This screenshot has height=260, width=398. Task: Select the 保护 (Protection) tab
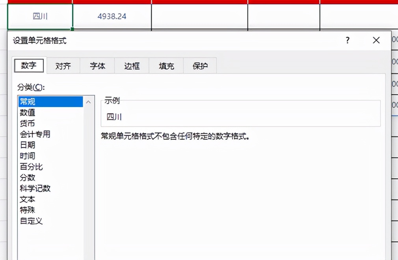[200, 66]
